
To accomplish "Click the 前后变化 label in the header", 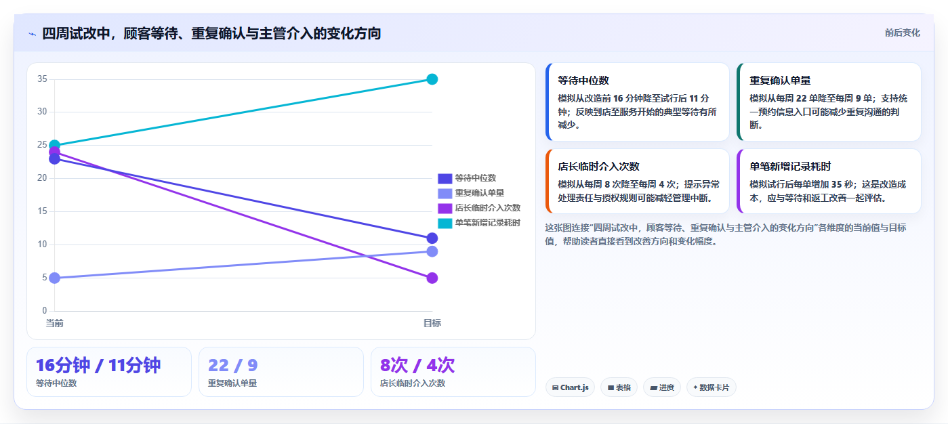I will pos(902,33).
